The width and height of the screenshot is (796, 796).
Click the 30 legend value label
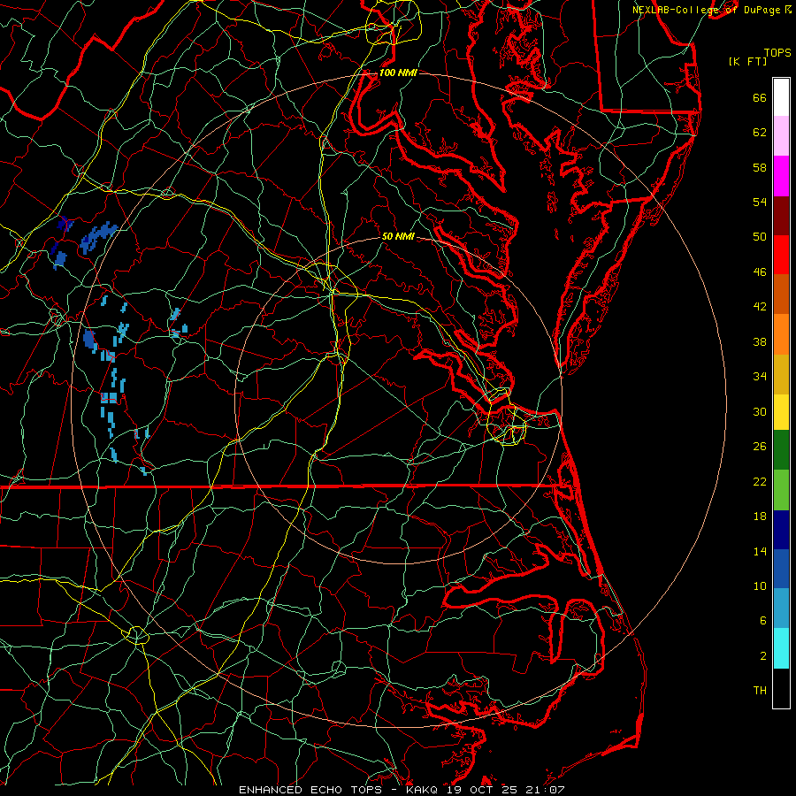[760, 411]
